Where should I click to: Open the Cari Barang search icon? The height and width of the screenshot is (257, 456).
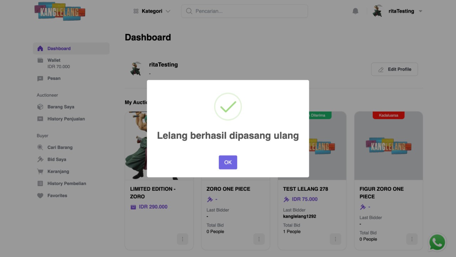click(40, 147)
